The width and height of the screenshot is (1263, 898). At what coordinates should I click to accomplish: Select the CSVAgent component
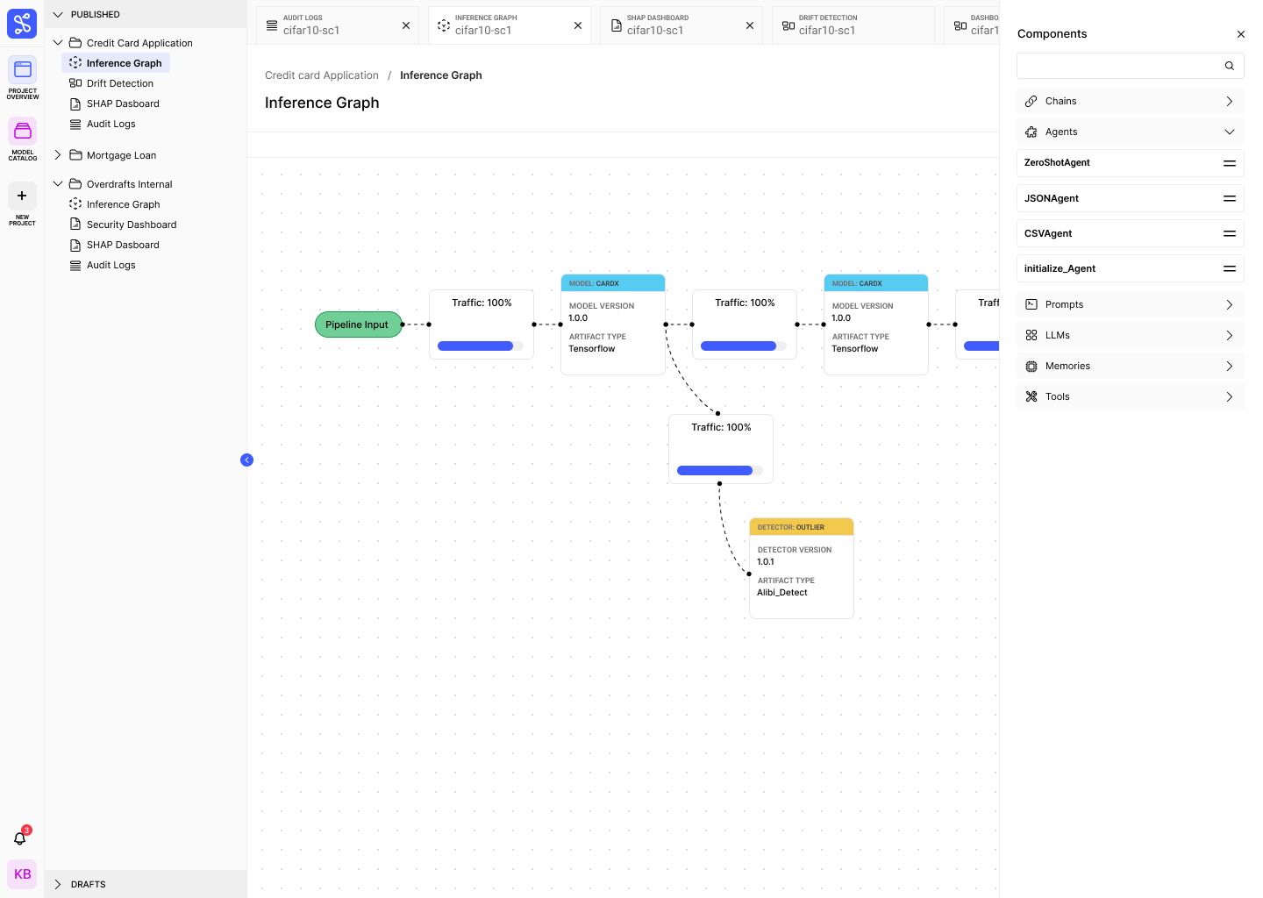[x=1130, y=233]
